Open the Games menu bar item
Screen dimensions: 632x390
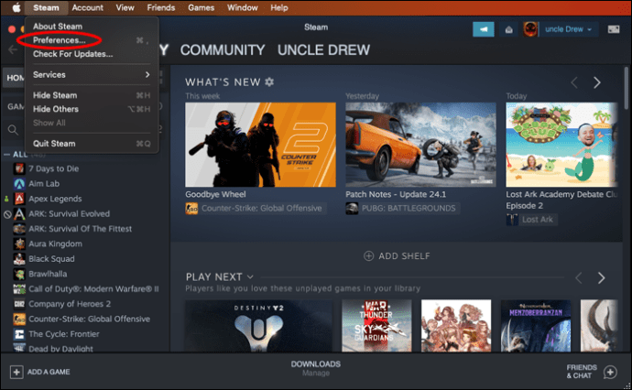[202, 7]
